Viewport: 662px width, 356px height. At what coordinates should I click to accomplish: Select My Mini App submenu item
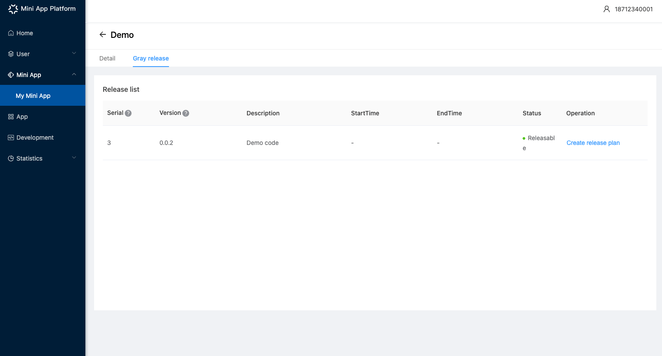pos(43,95)
